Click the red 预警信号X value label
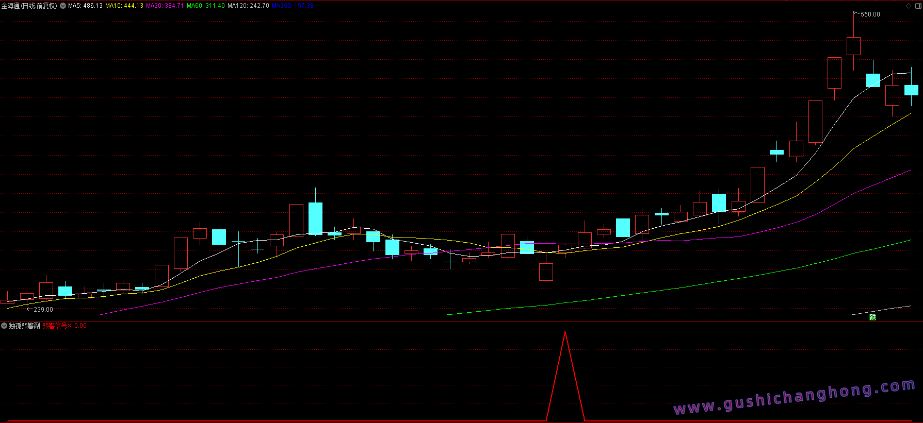 pyautogui.click(x=64, y=326)
